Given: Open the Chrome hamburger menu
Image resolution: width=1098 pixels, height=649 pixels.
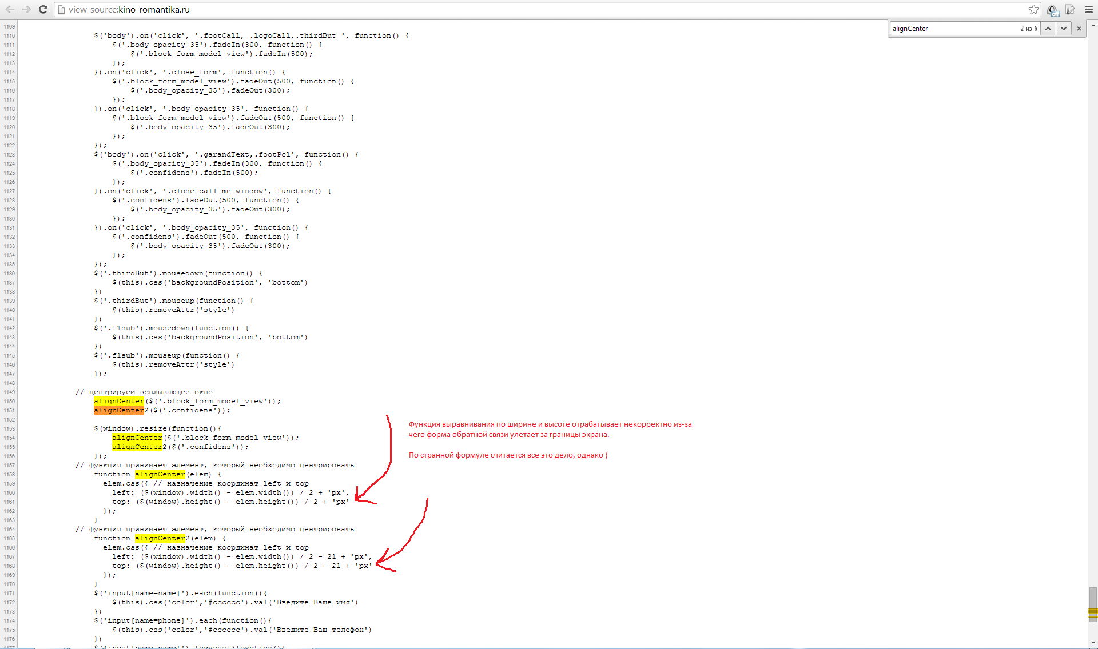Looking at the screenshot, I should [x=1089, y=10].
